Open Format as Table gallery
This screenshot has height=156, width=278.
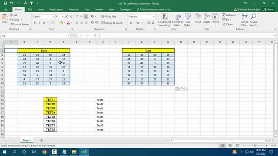tap(177, 20)
